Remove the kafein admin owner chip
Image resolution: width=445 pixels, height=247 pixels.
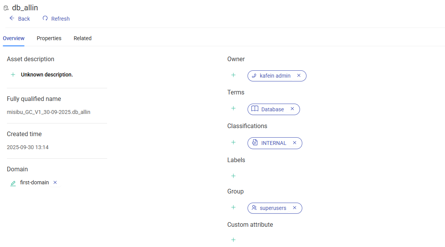pyautogui.click(x=299, y=76)
